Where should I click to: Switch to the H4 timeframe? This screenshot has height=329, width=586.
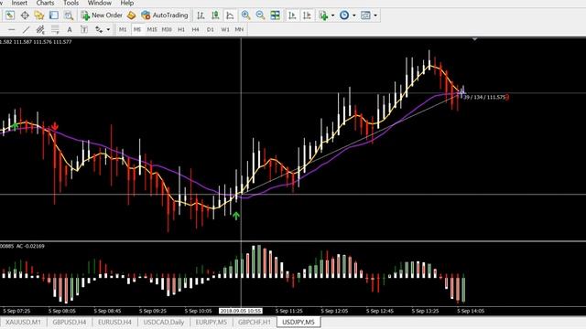pyautogui.click(x=195, y=29)
